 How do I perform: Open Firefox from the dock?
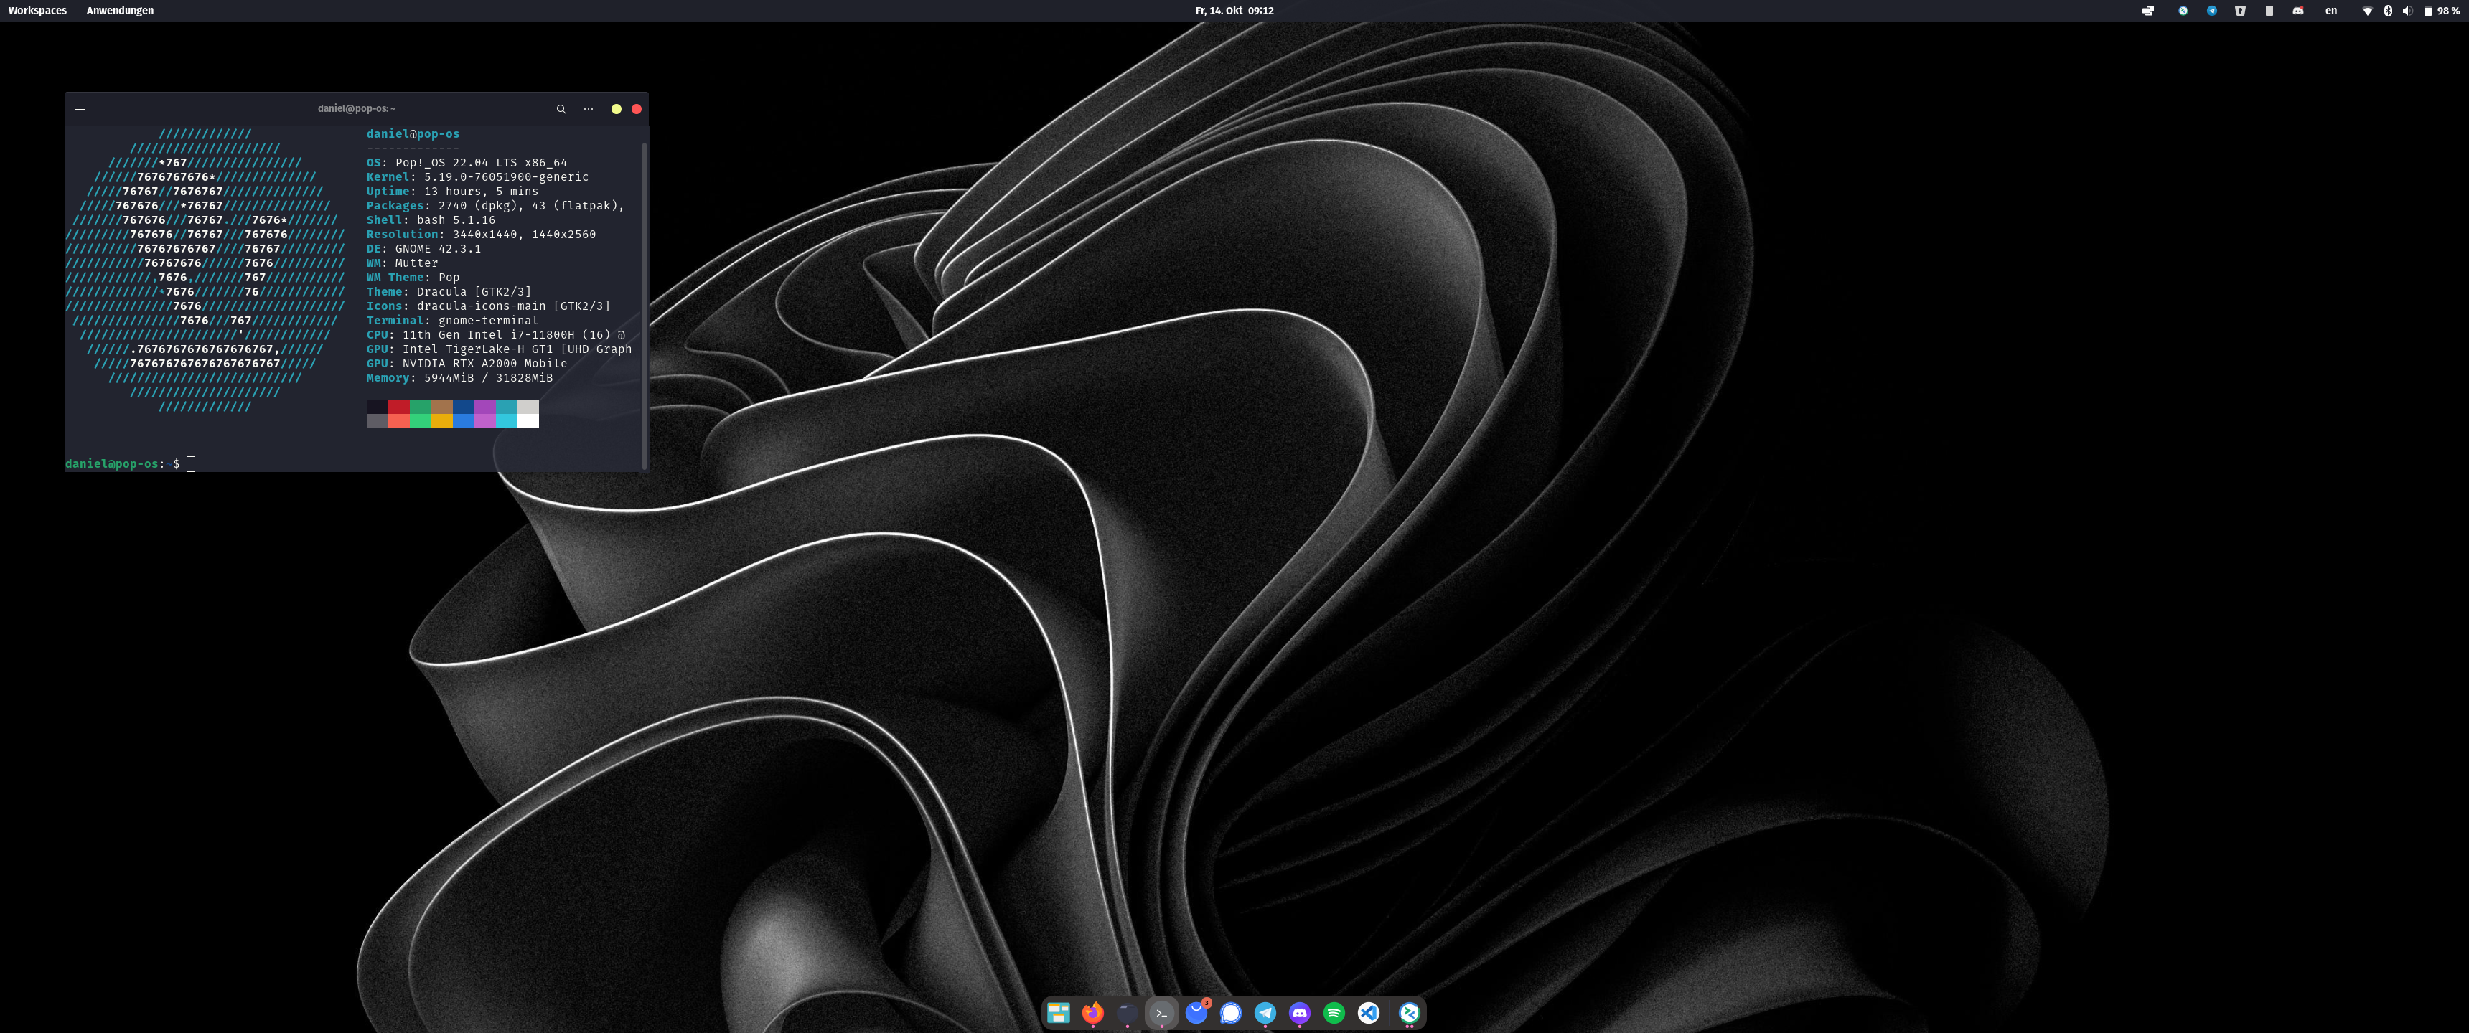click(1094, 1013)
